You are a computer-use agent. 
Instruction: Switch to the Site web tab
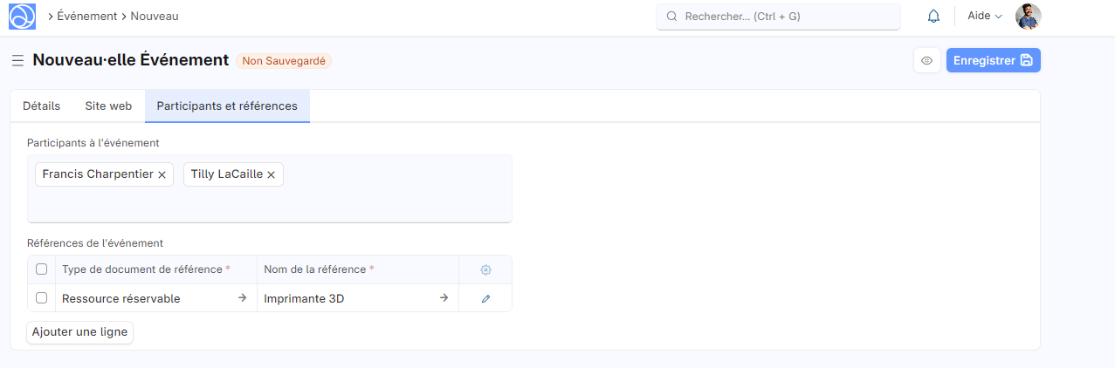[x=108, y=106]
